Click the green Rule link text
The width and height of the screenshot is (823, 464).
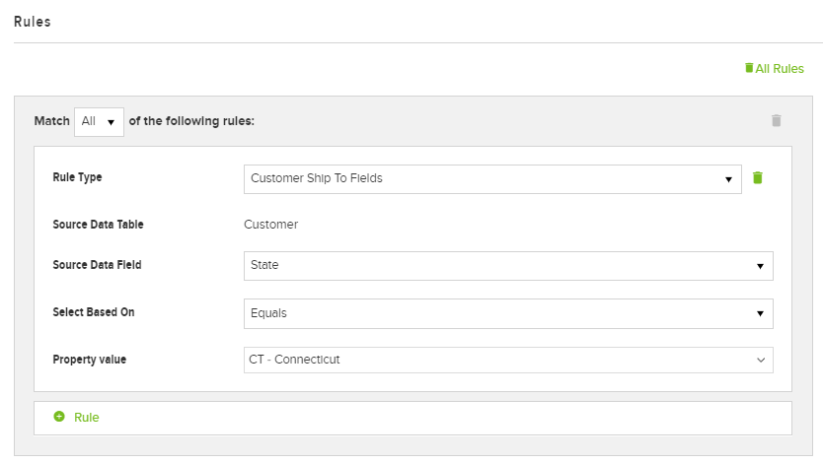(87, 418)
